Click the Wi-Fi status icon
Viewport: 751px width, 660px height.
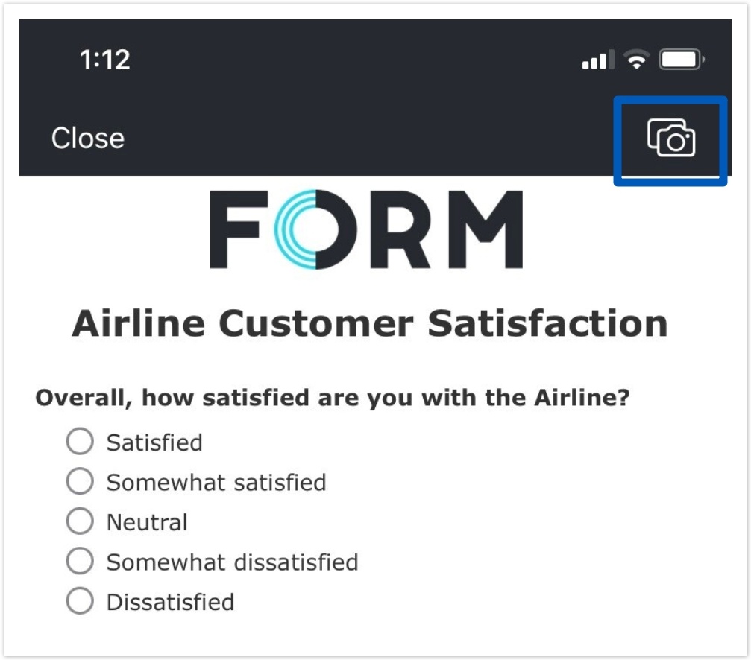[x=636, y=60]
